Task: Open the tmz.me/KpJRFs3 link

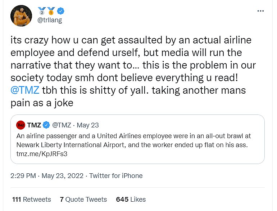Action: [42, 154]
